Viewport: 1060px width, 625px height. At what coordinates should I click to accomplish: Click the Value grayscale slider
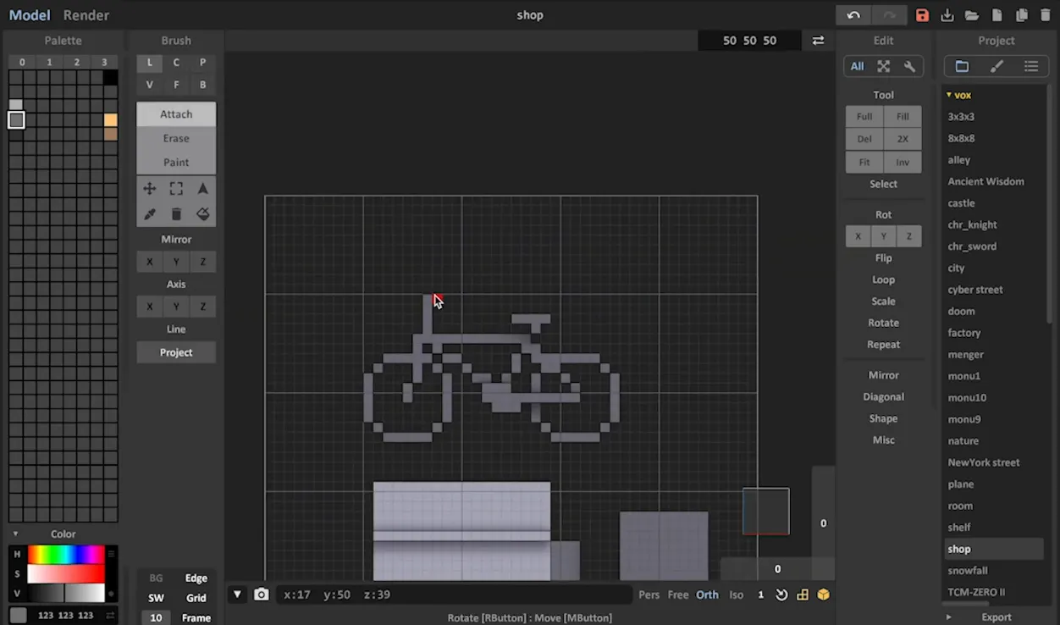click(x=66, y=593)
